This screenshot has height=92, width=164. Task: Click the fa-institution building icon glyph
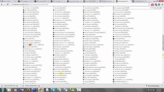114,79
